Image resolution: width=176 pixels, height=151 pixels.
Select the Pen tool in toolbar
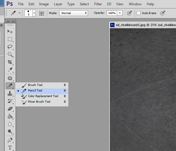click(10, 140)
